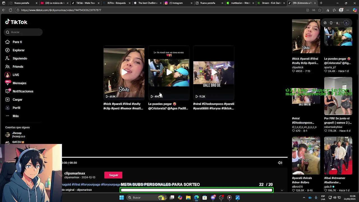Image resolution: width=359 pixels, height=202 pixels.
Task: Switch to The best ChatBot tab
Action: pos(148,3)
